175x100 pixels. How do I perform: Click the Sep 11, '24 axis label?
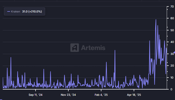click(36, 95)
